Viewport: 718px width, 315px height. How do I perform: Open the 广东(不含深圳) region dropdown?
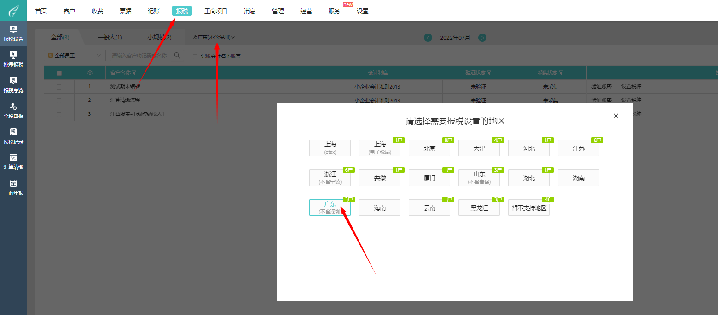[x=214, y=37]
